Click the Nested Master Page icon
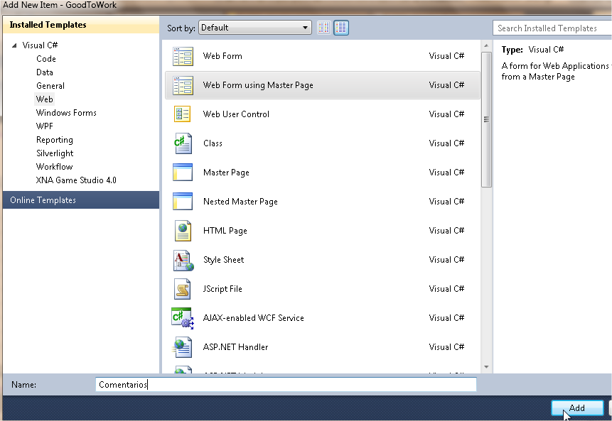Screen dimensions: 612x421 183,202
